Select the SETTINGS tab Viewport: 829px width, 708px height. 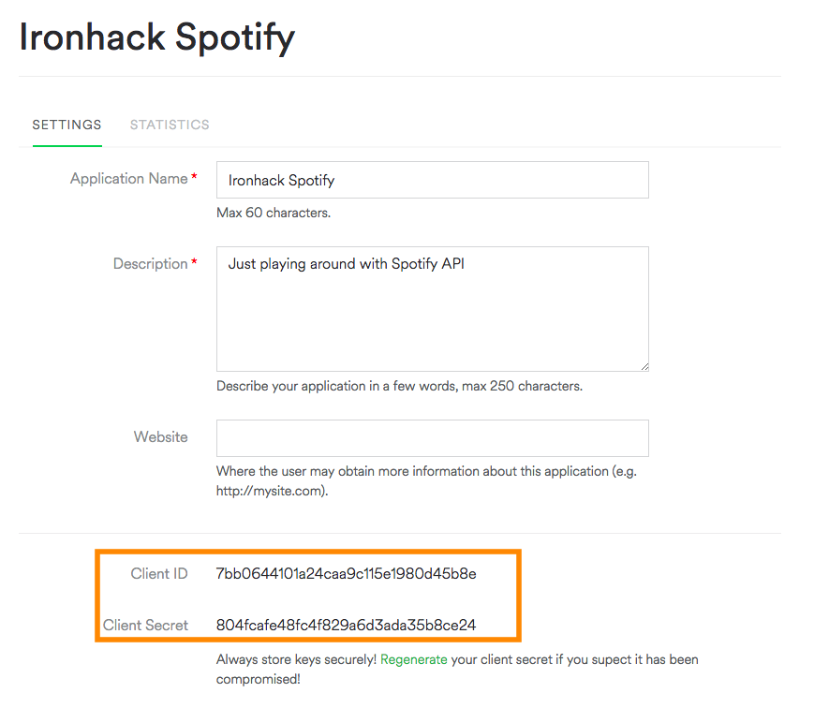[x=67, y=125]
